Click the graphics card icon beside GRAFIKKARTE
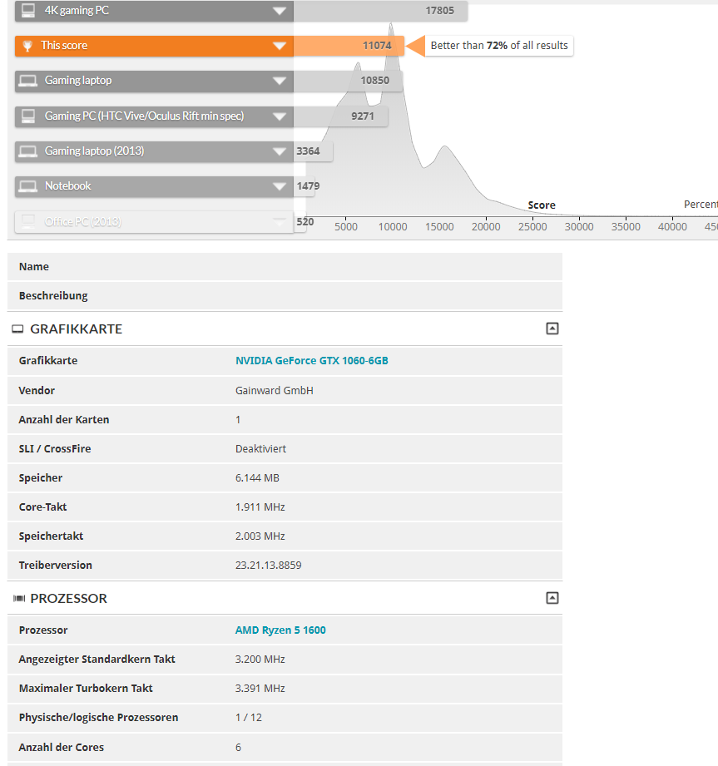 [x=17, y=329]
